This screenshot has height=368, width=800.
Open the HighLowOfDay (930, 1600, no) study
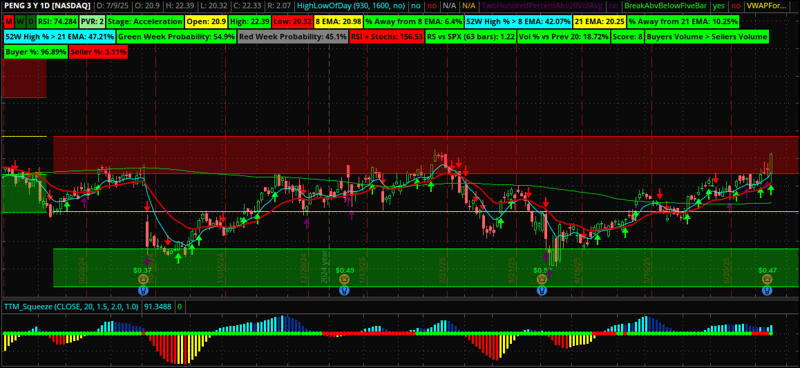pos(351,6)
